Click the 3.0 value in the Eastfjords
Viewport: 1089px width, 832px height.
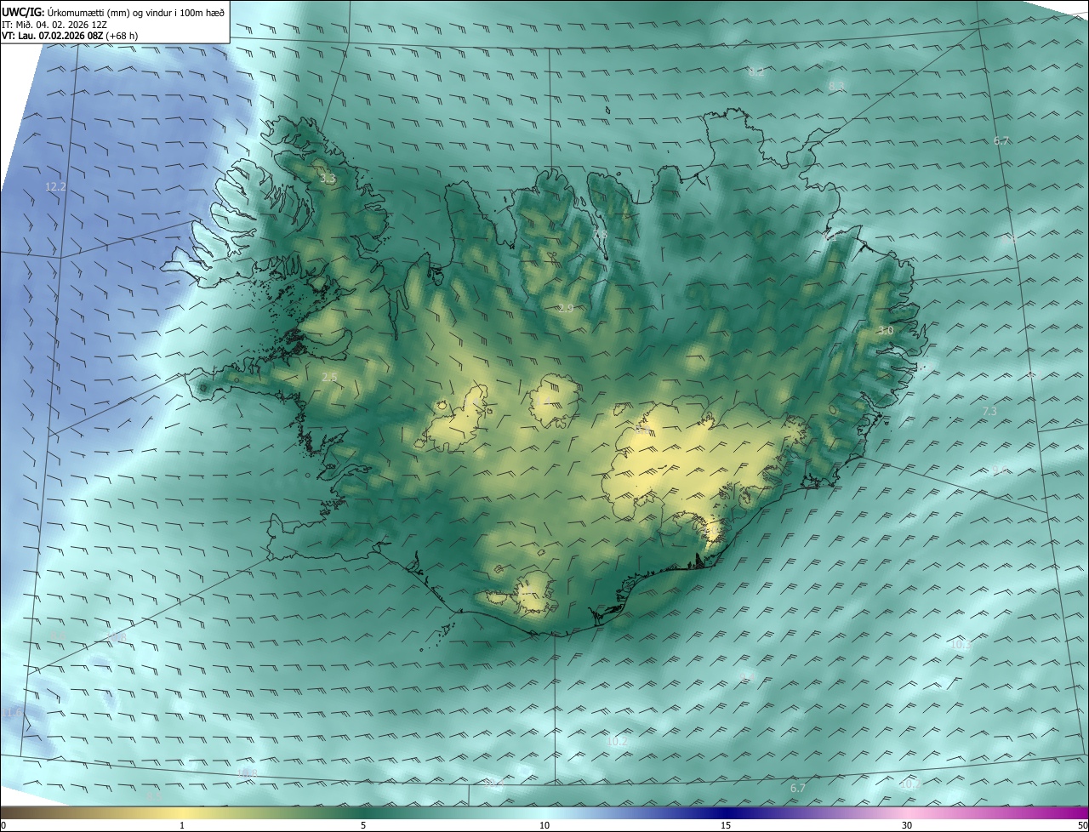[x=886, y=331]
